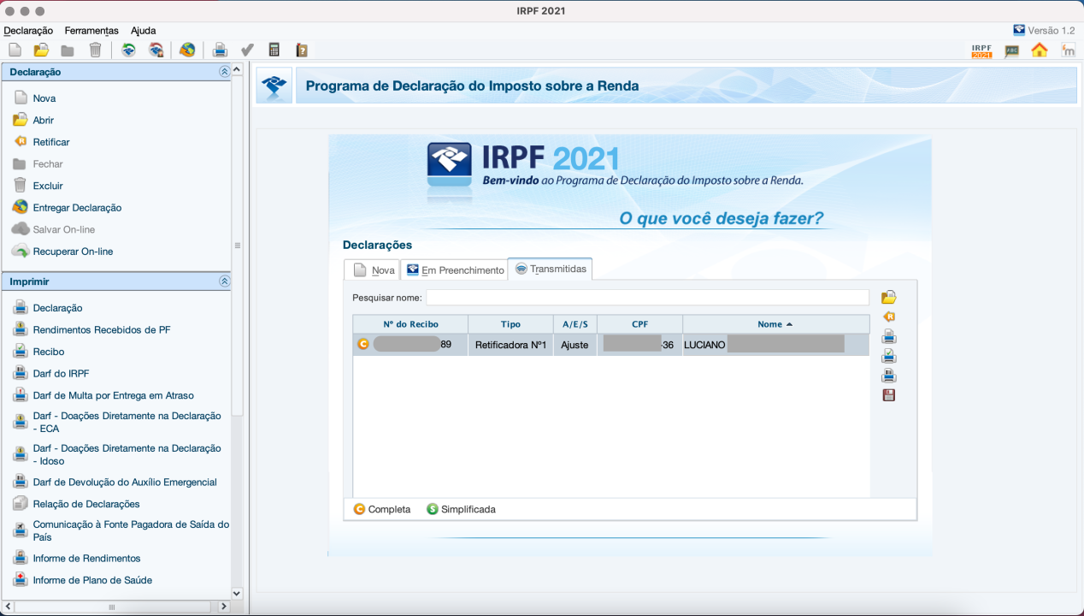1084x616 pixels.
Task: Click the house home icon
Action: tap(1040, 50)
